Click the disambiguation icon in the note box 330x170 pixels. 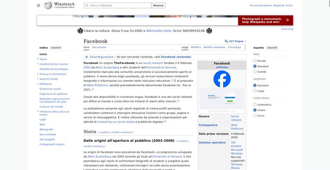87,57
